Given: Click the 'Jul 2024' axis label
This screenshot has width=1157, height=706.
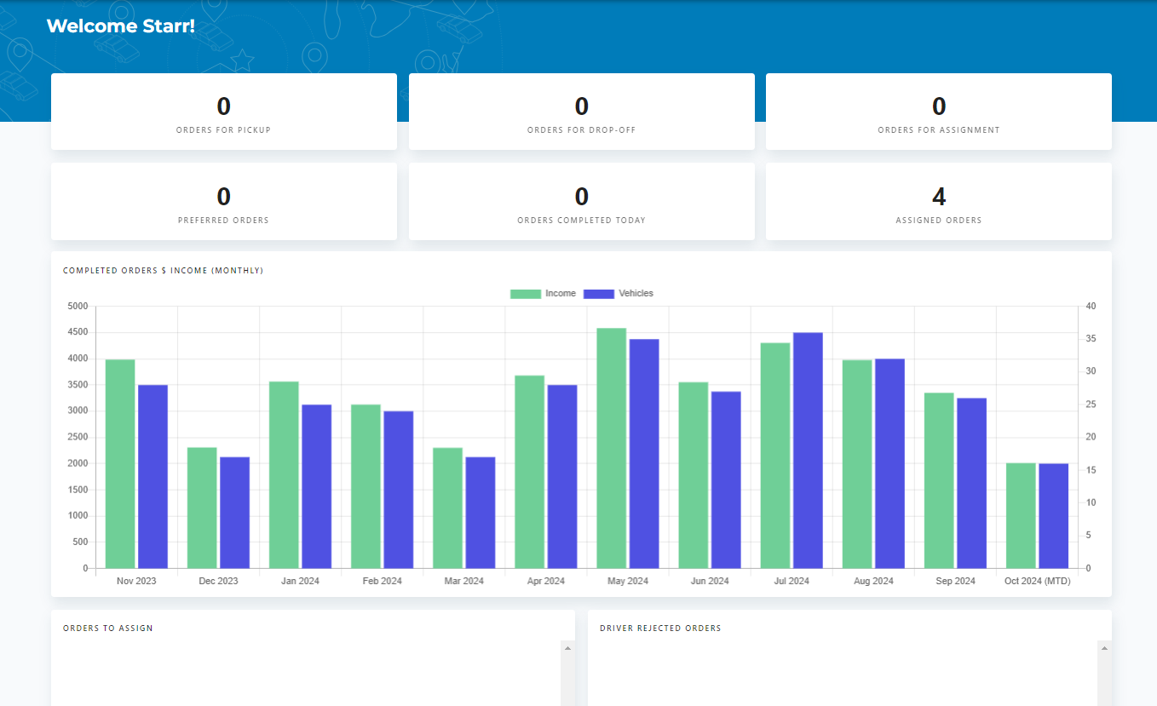Looking at the screenshot, I should pos(791,581).
